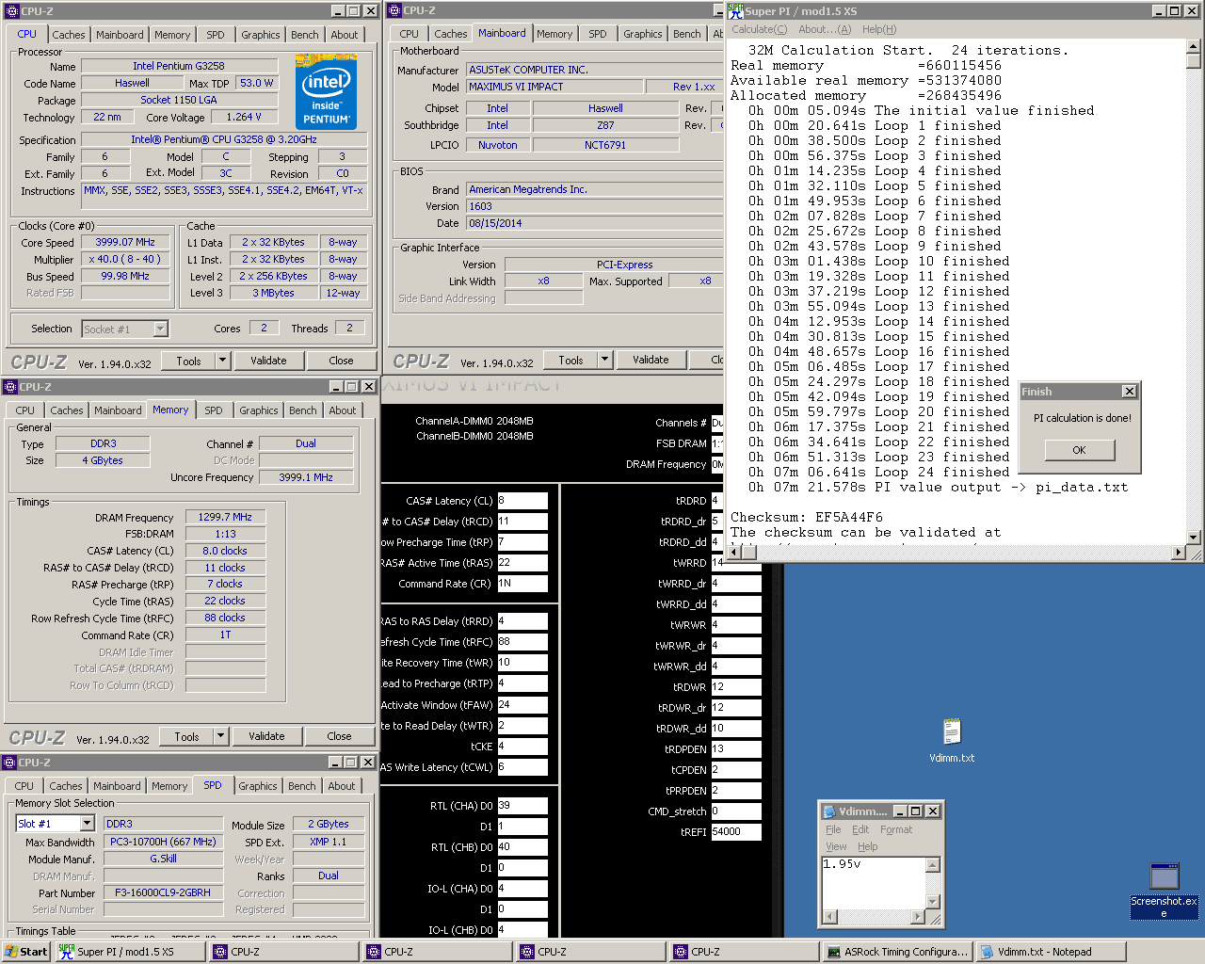Open the Start menu on the taskbar

[x=26, y=952]
